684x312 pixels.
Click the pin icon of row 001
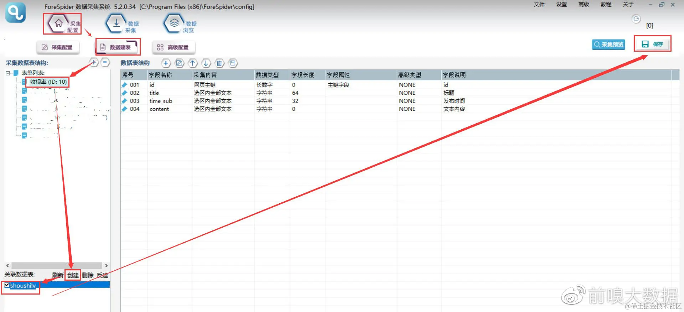tap(124, 85)
